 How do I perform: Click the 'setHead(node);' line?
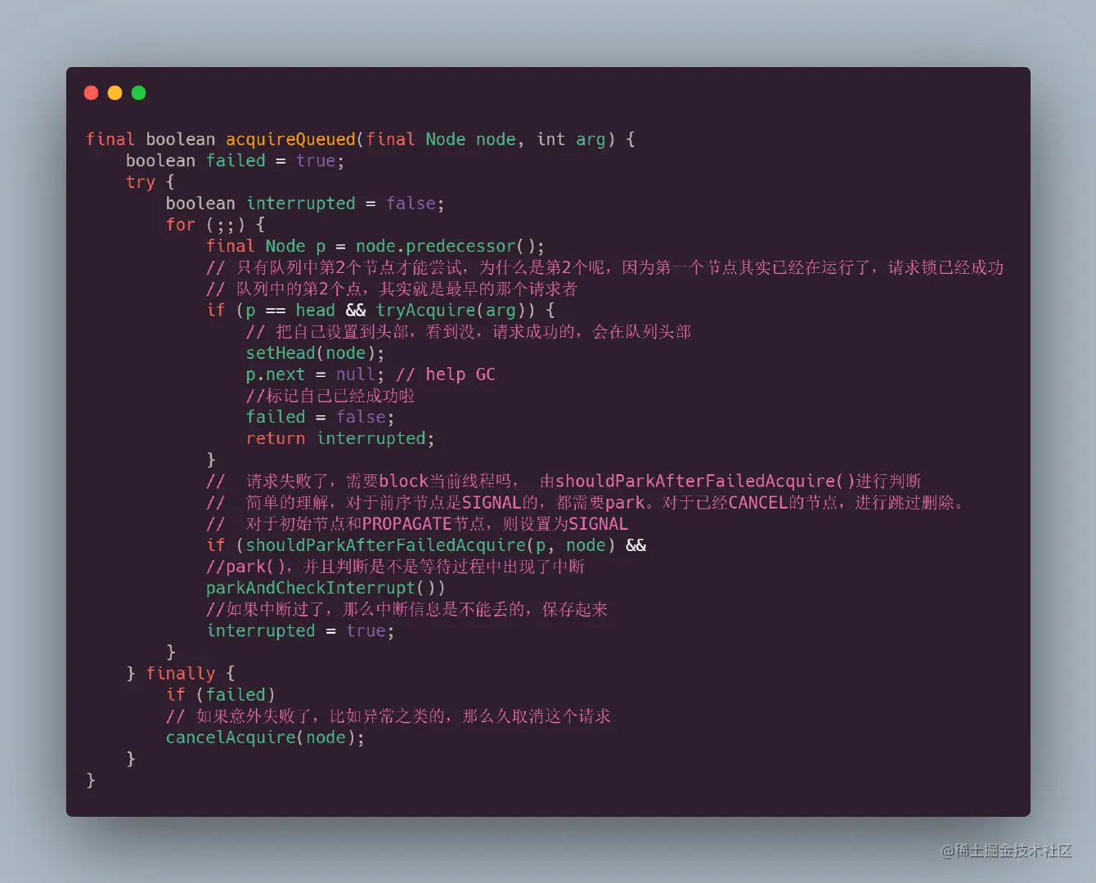(x=315, y=352)
